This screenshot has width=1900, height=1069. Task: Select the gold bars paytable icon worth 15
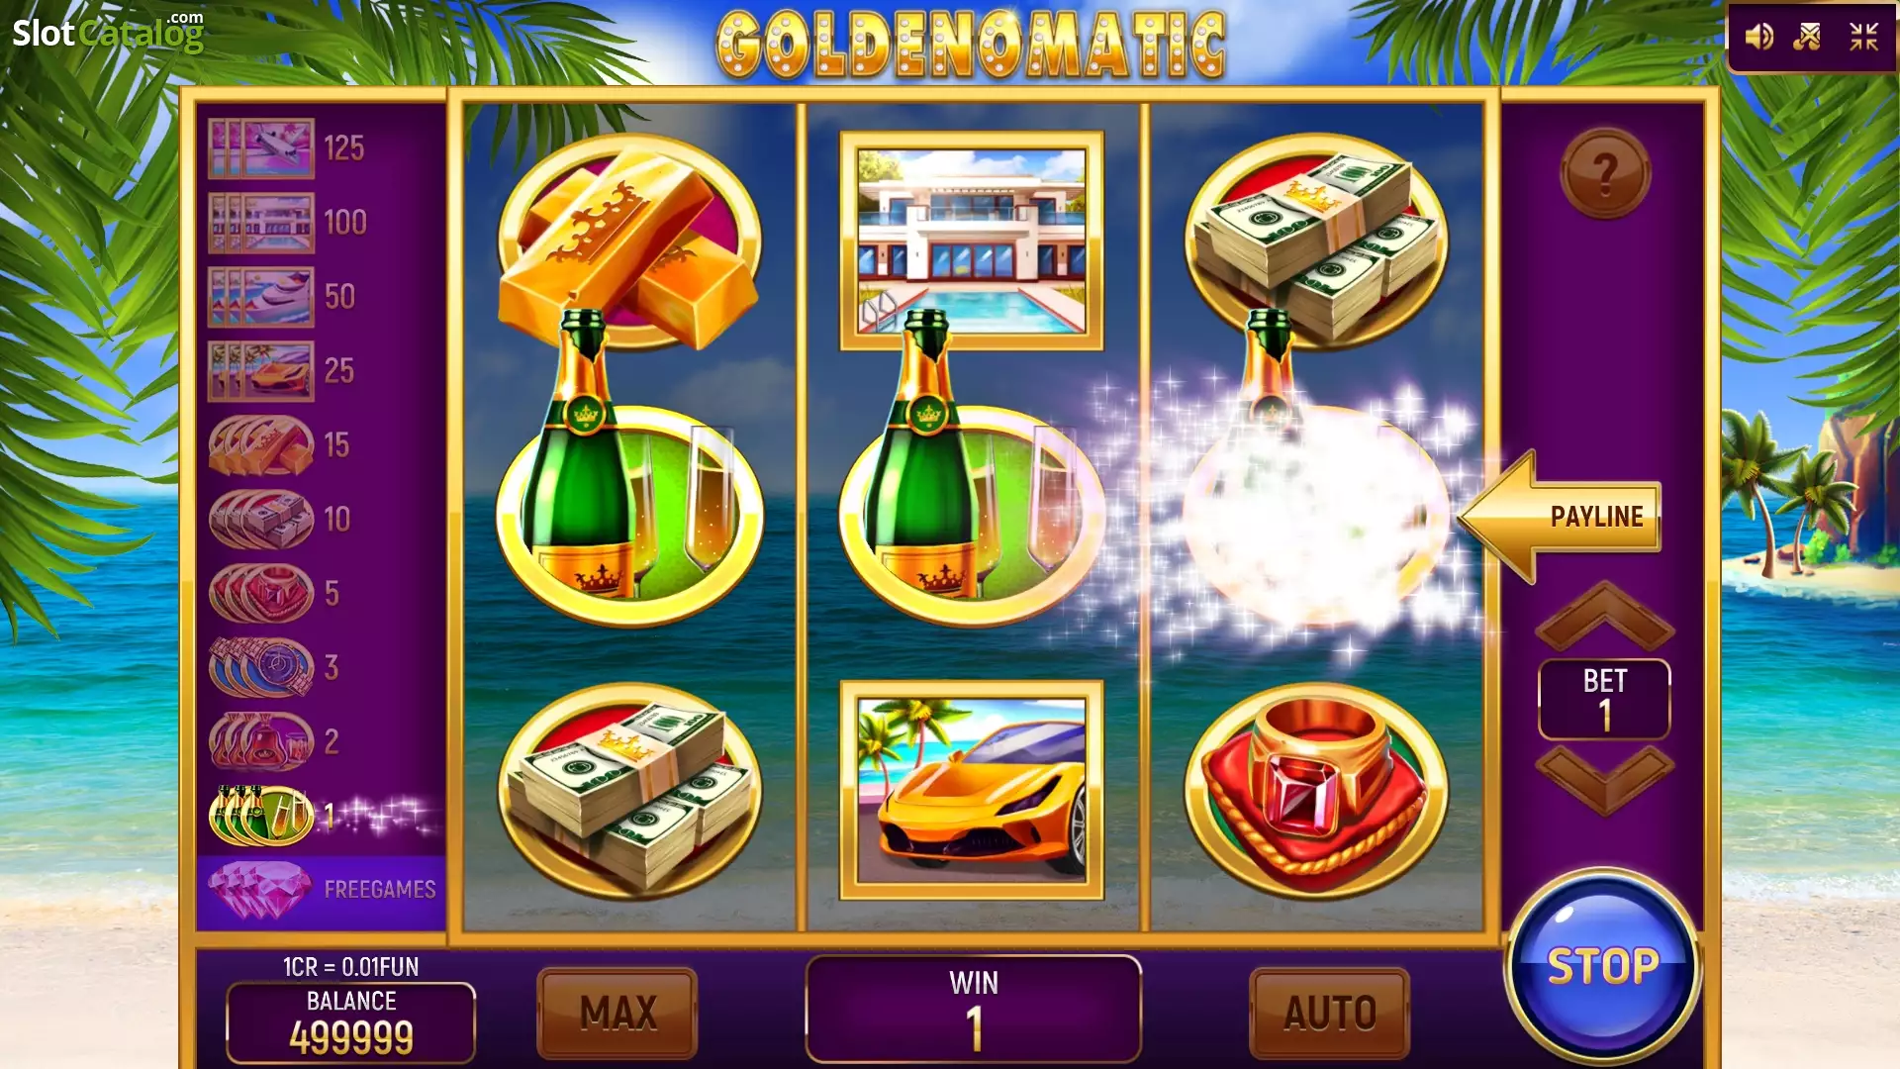click(261, 445)
